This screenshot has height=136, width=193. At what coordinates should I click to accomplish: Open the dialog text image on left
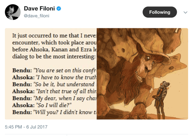[x=51, y=74]
